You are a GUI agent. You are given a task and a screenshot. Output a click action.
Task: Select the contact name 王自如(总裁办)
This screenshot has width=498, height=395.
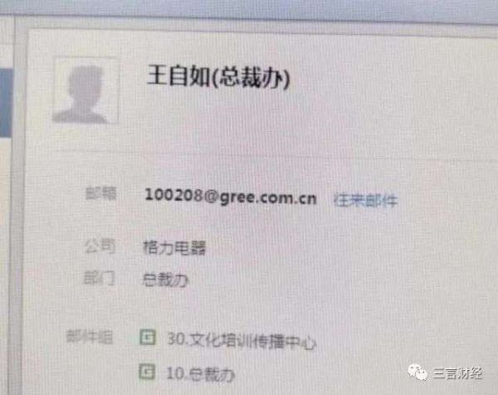point(218,77)
